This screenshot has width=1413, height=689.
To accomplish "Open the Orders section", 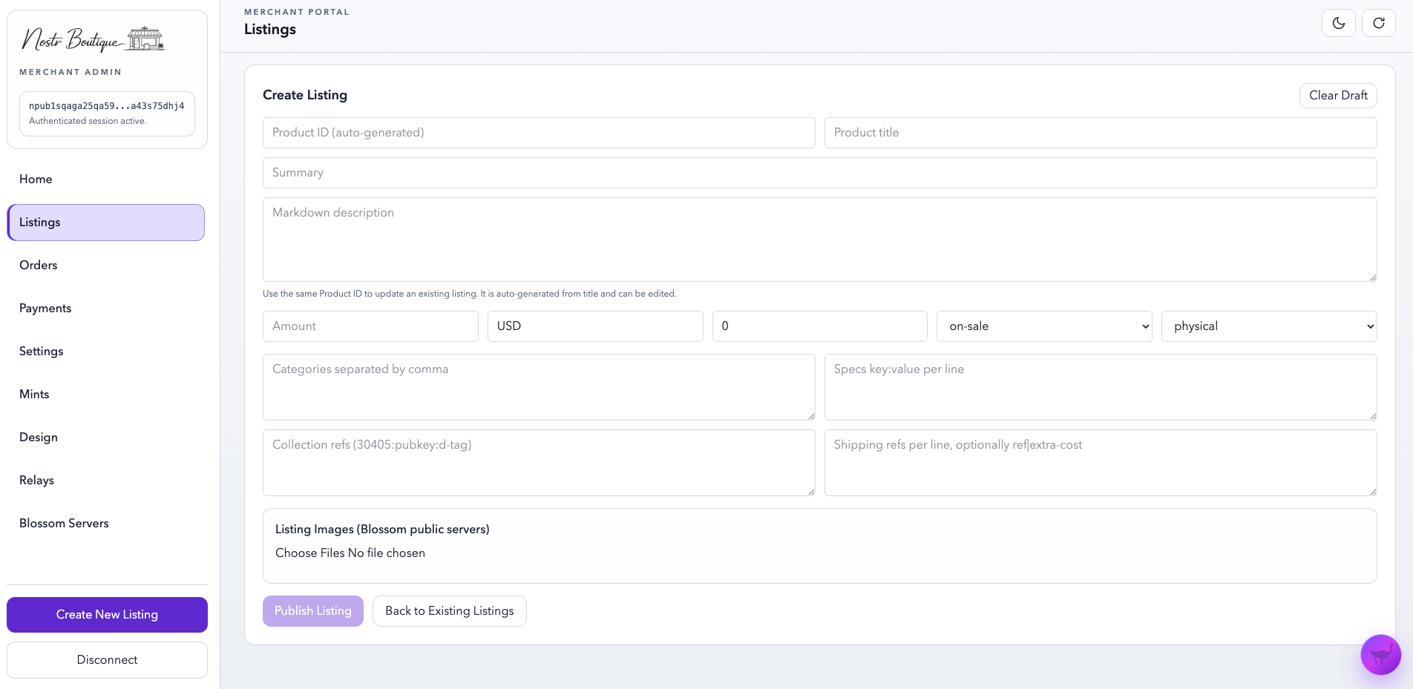I will click(x=106, y=266).
